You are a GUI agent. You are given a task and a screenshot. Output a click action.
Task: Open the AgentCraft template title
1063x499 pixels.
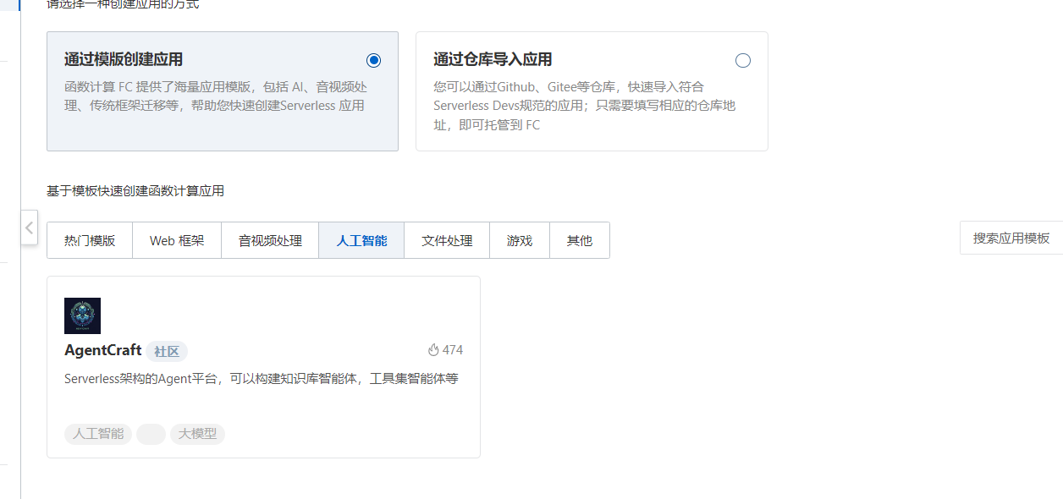[102, 350]
